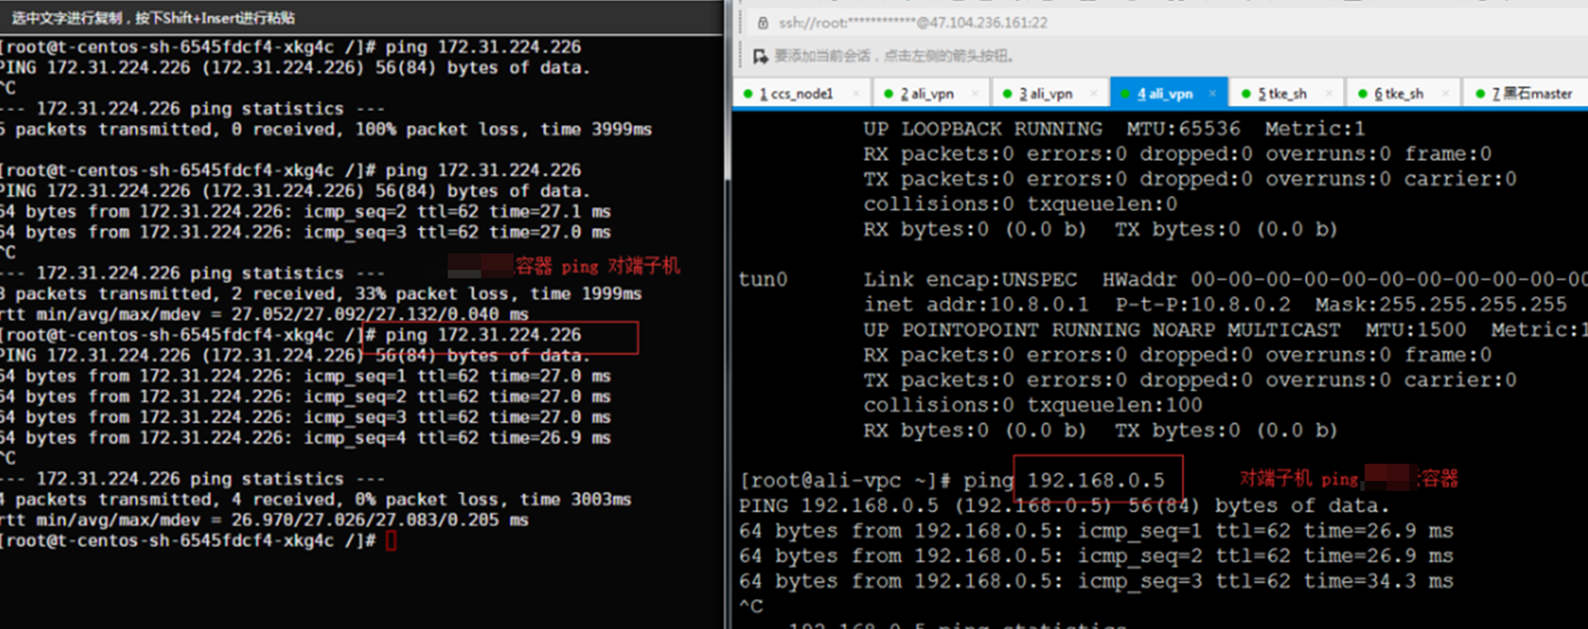Open the 3 ali_vpn session tab
1588x629 pixels.
point(1046,94)
